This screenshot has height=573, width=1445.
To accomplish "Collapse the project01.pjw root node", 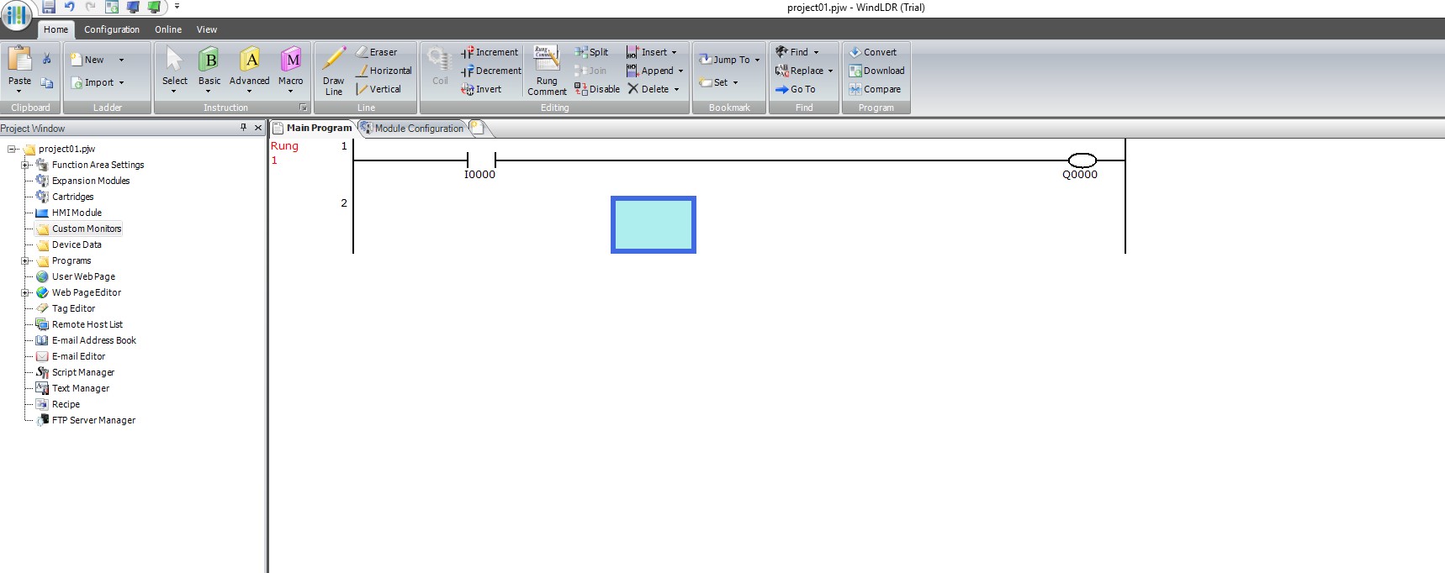I will 12,149.
